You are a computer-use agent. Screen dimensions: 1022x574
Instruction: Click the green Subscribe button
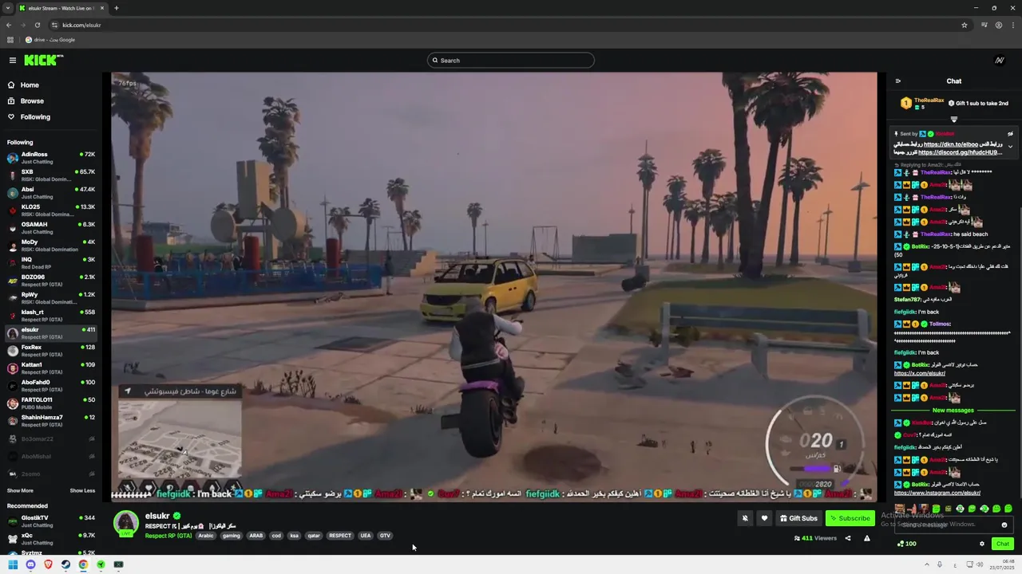pos(850,518)
